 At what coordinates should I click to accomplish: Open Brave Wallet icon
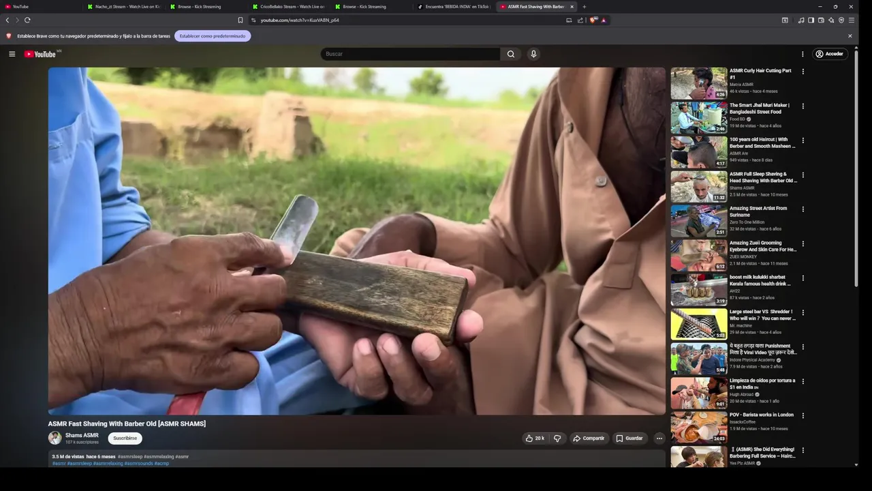(x=821, y=20)
